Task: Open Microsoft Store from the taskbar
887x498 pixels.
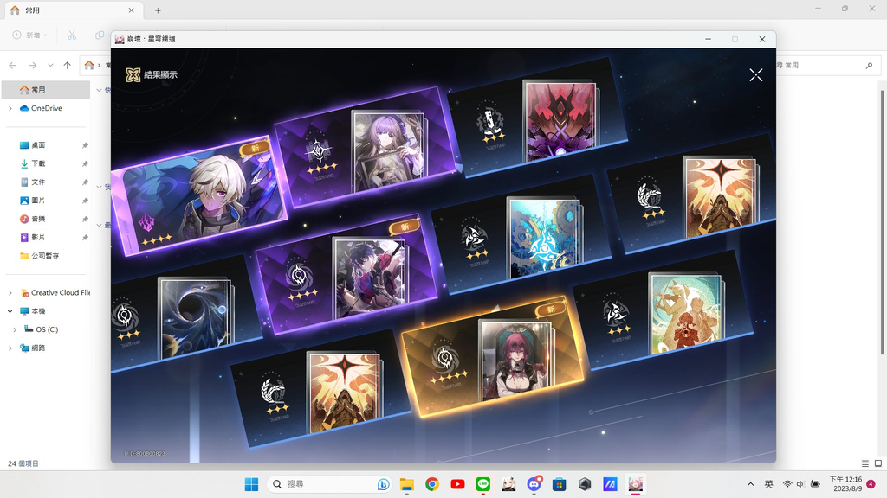Action: (x=560, y=484)
